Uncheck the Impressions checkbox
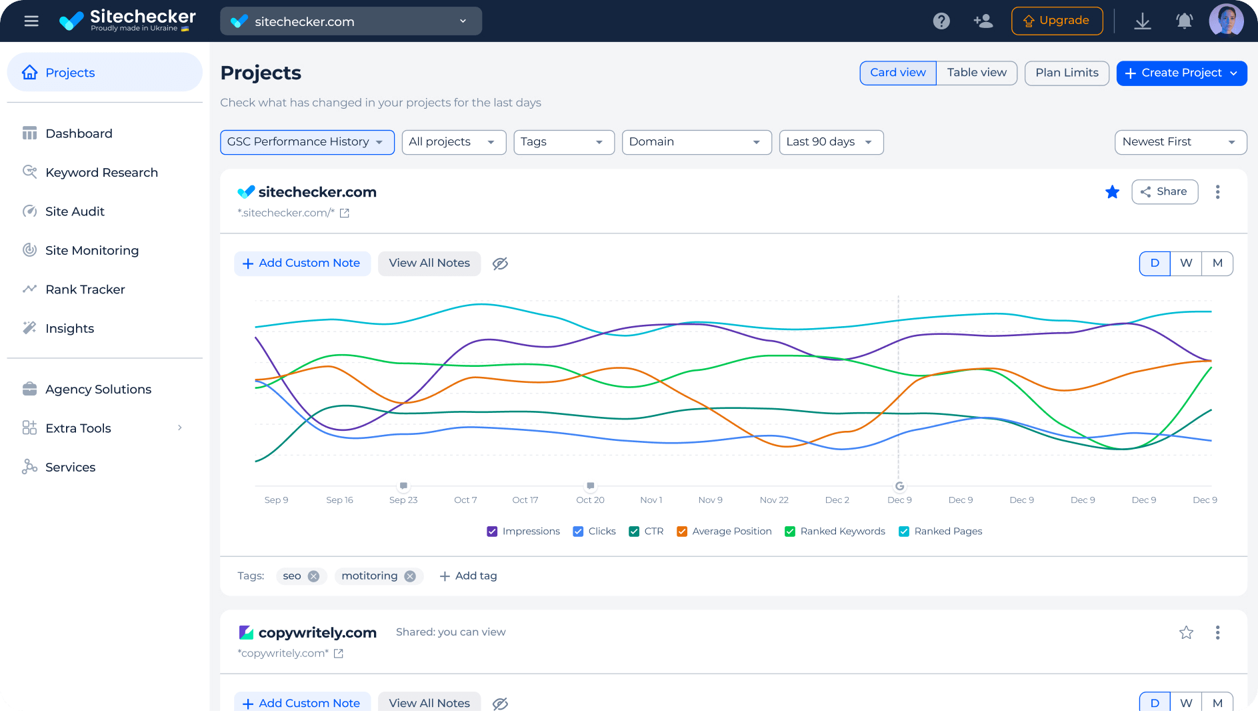 pos(492,532)
